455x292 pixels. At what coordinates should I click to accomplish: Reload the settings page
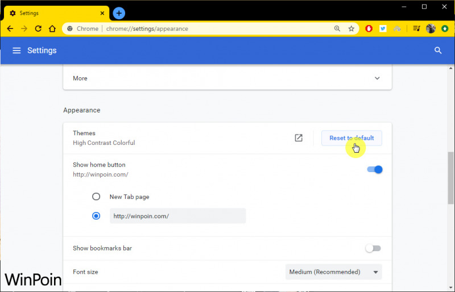click(38, 29)
